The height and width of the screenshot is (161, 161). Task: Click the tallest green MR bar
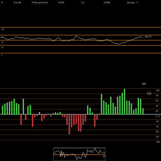point(125,101)
